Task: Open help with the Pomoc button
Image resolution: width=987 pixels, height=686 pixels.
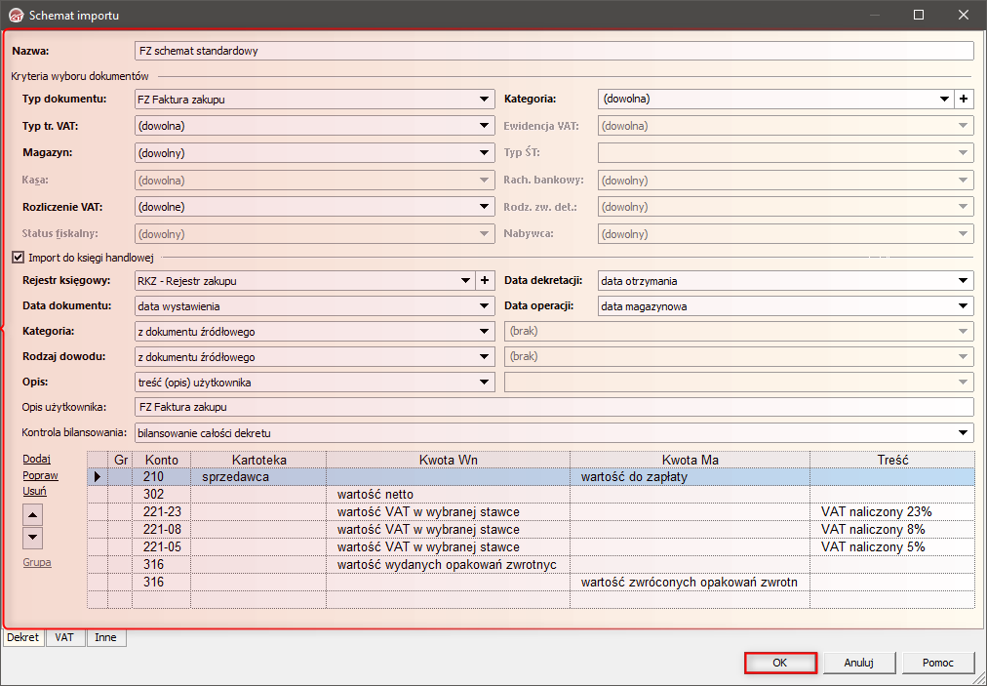Action: point(936,663)
